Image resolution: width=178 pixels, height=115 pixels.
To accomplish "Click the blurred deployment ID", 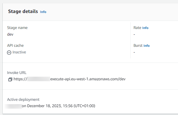I will 13,106.
